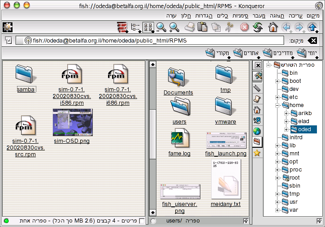Click inside the fish:// location address field
This screenshot has width=325, height=227.
pyautogui.click(x=134, y=40)
